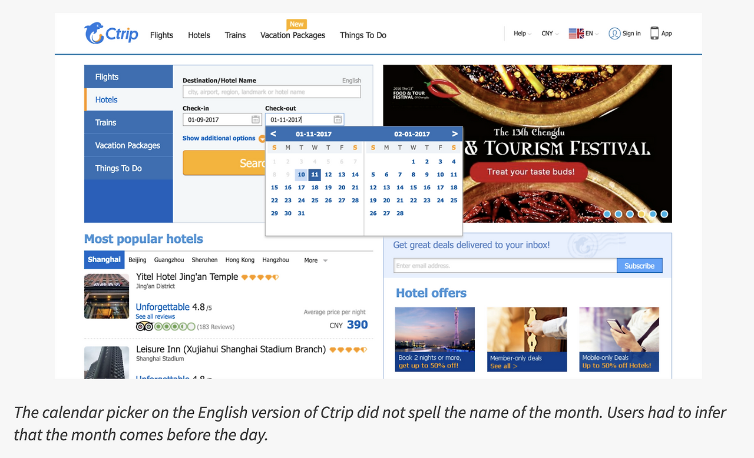Select the Trains tab in search sidebar
This screenshot has width=754, height=458.
tap(128, 122)
